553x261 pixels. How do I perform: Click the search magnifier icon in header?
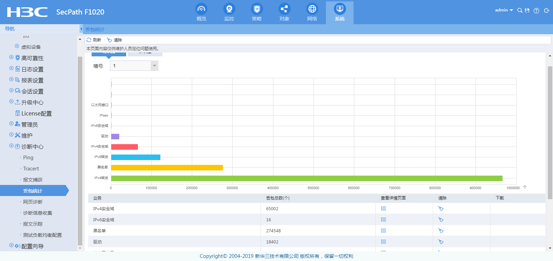[519, 10]
